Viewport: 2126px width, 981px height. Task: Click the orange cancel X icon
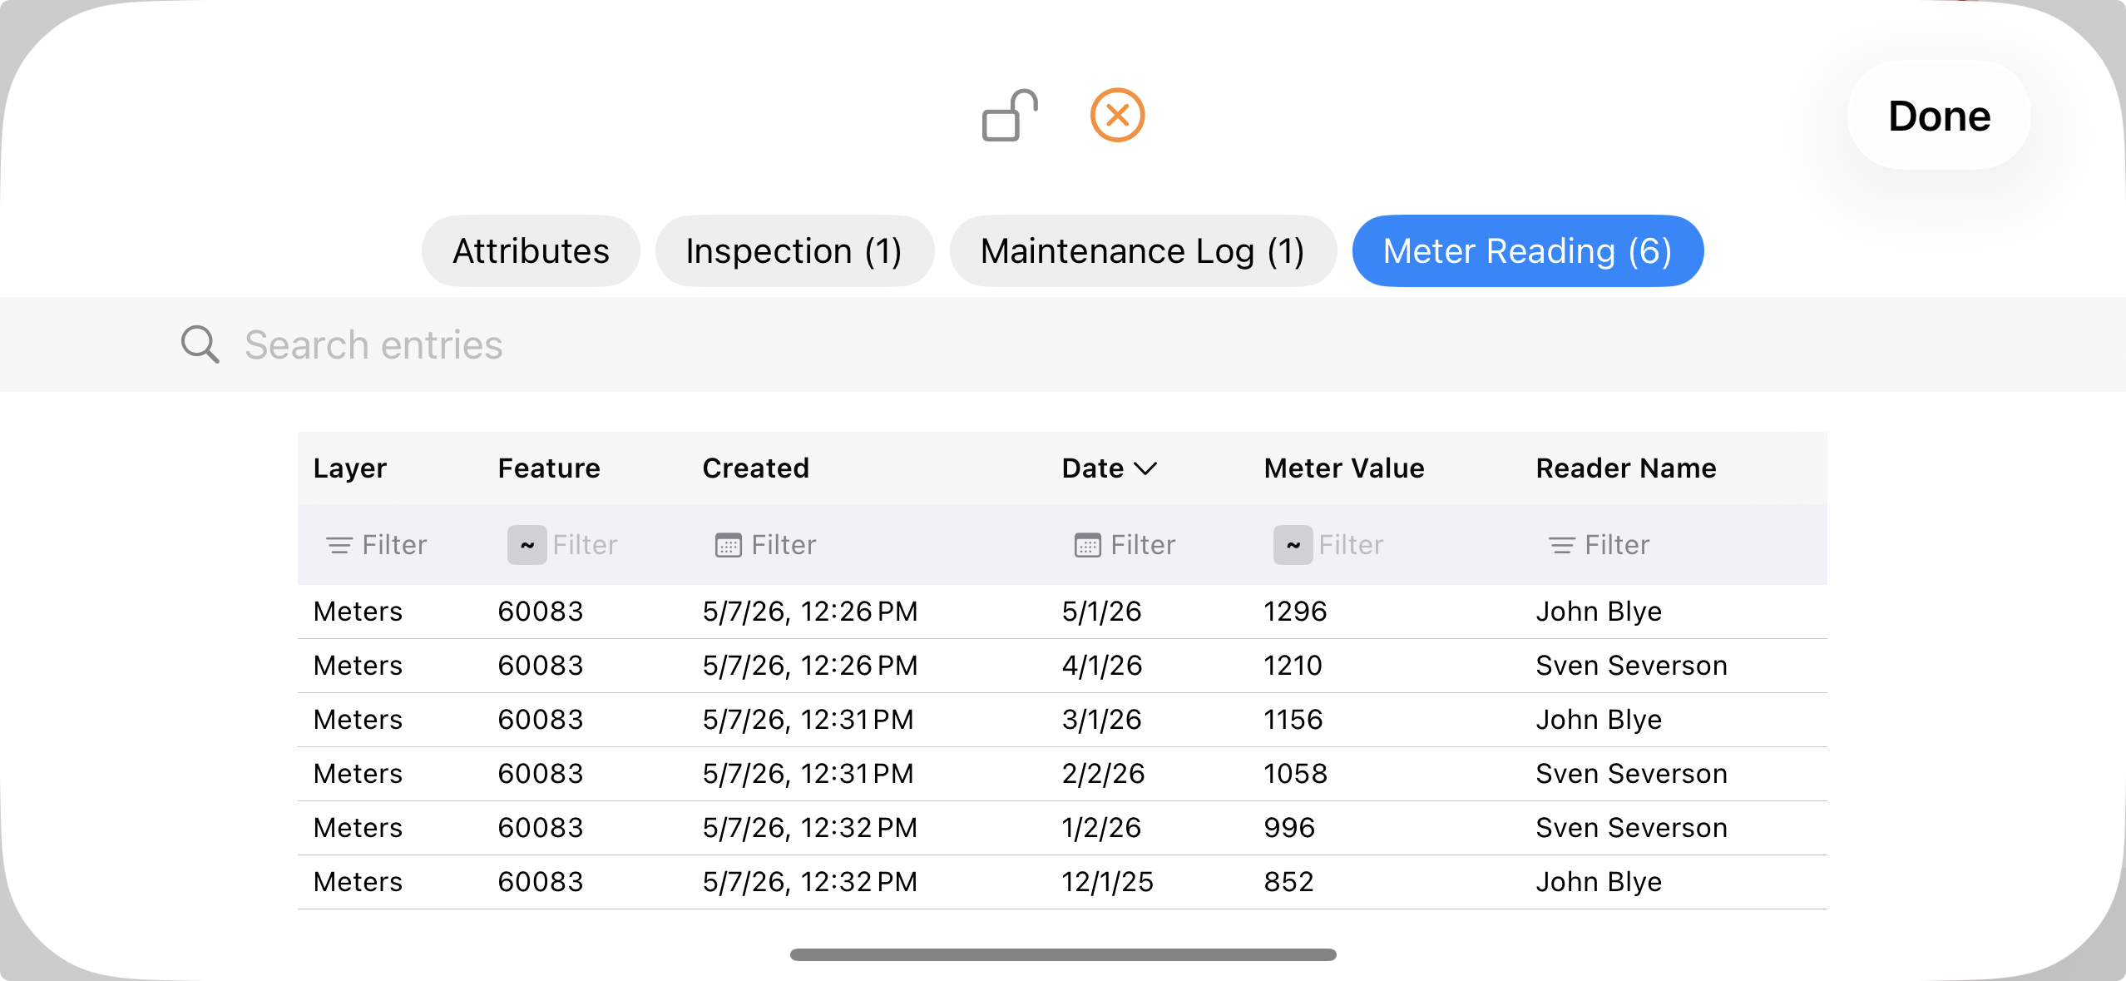tap(1117, 116)
